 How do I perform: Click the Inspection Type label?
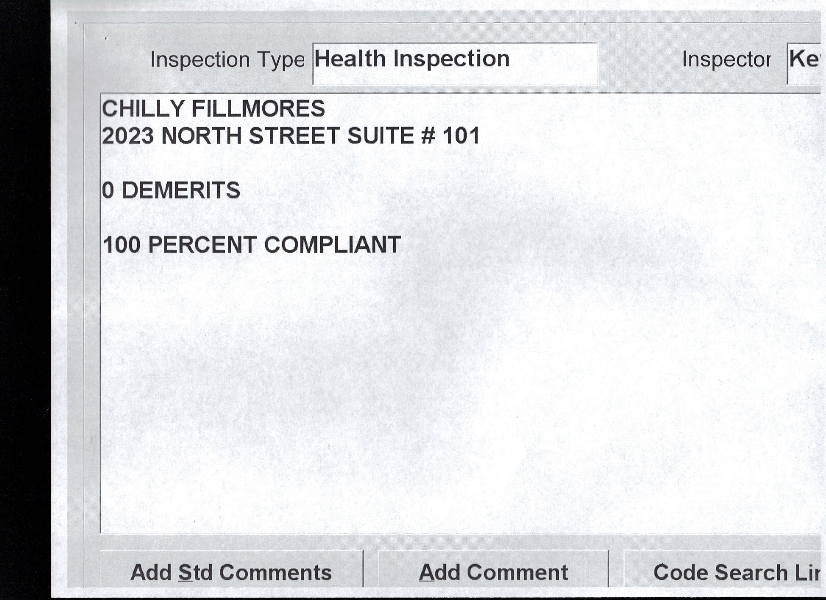click(x=227, y=60)
